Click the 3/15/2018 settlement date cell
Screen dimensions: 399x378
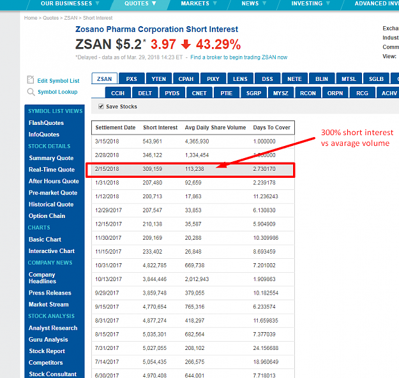107,142
